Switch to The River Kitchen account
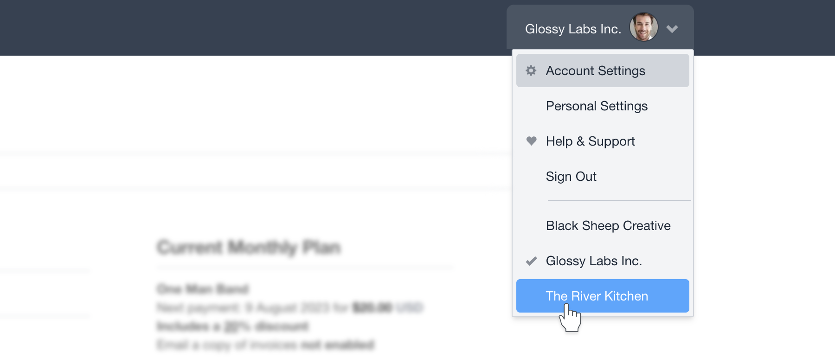 [603, 296]
